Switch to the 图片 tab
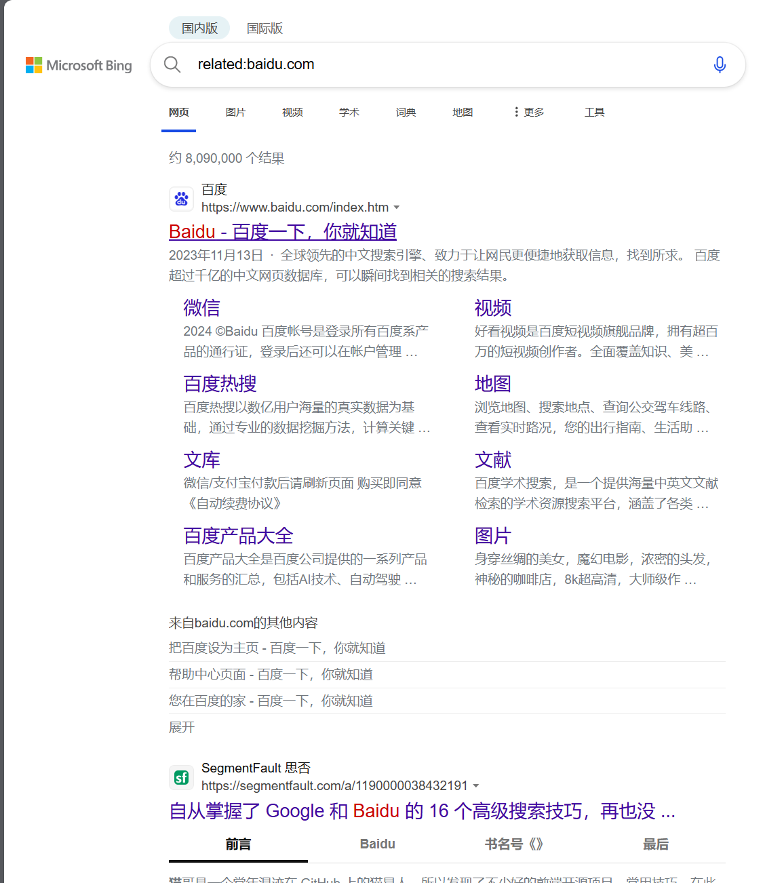The width and height of the screenshot is (784, 883). coord(235,111)
